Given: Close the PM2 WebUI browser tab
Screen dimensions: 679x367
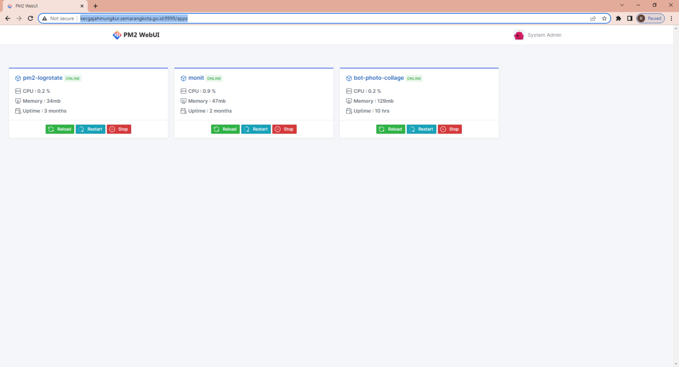Looking at the screenshot, I should click(82, 6).
